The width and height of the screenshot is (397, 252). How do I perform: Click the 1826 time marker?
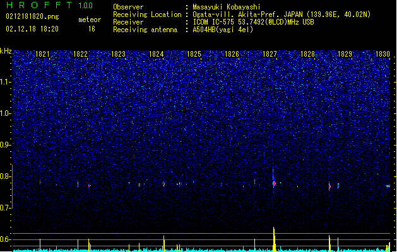pos(232,54)
